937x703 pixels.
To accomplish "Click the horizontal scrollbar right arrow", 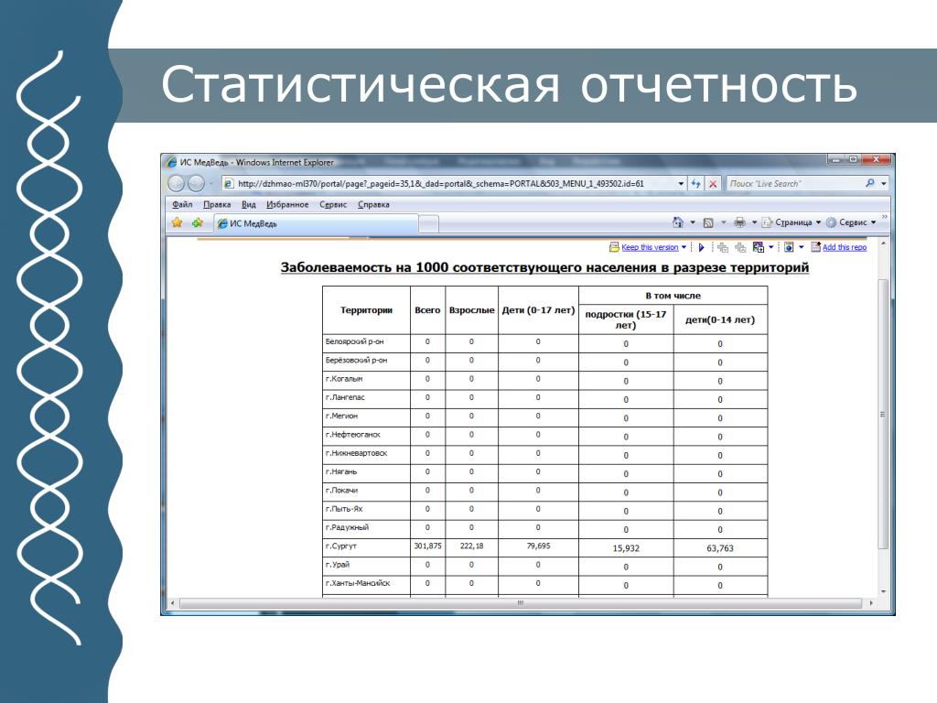I will coord(871,603).
